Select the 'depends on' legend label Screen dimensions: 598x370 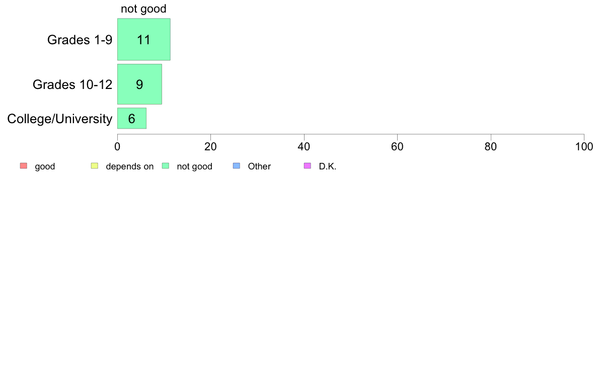coord(129,167)
